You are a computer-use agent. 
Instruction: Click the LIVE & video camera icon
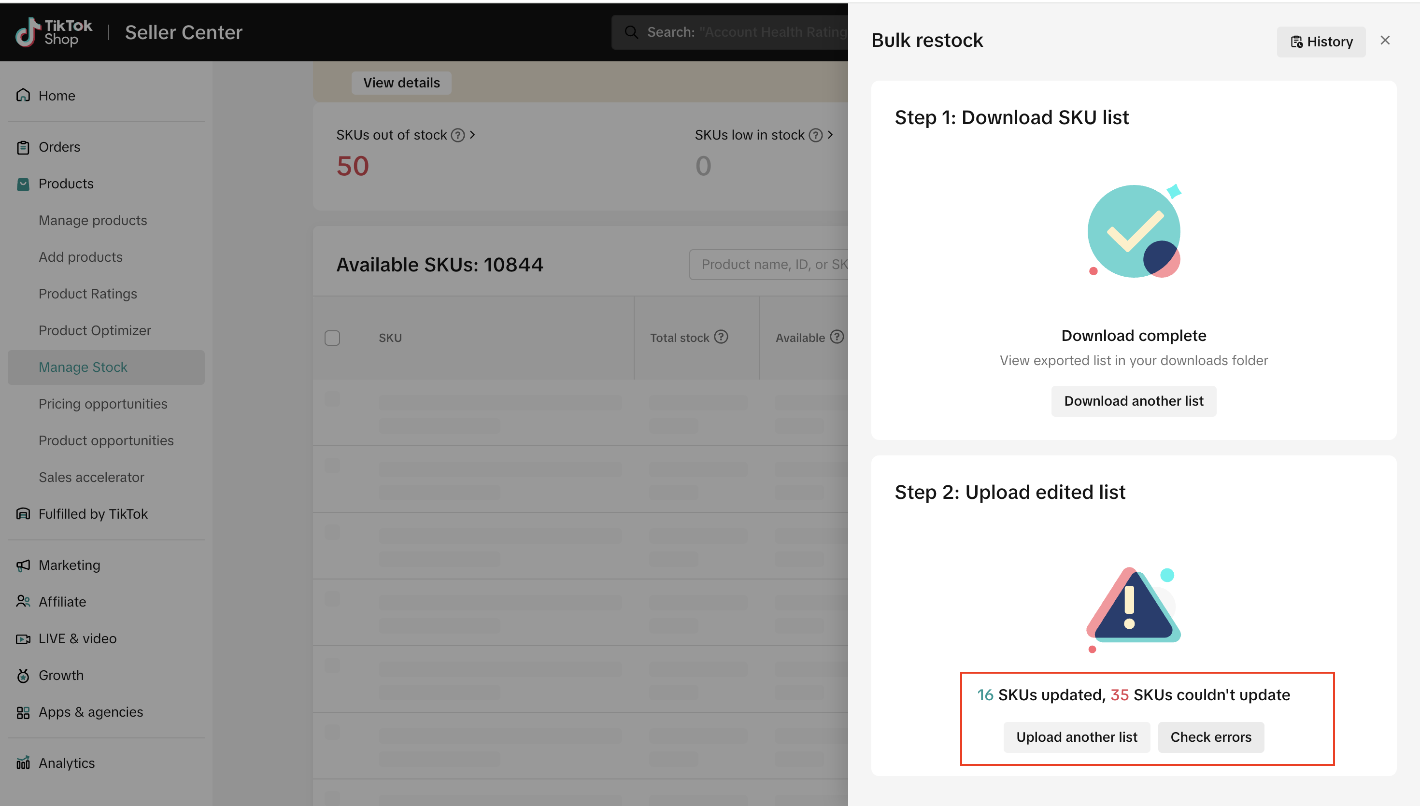pos(23,639)
